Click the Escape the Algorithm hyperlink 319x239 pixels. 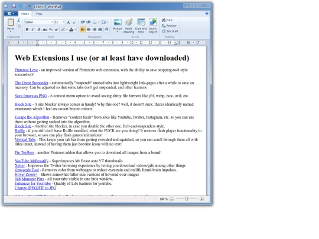32,117
